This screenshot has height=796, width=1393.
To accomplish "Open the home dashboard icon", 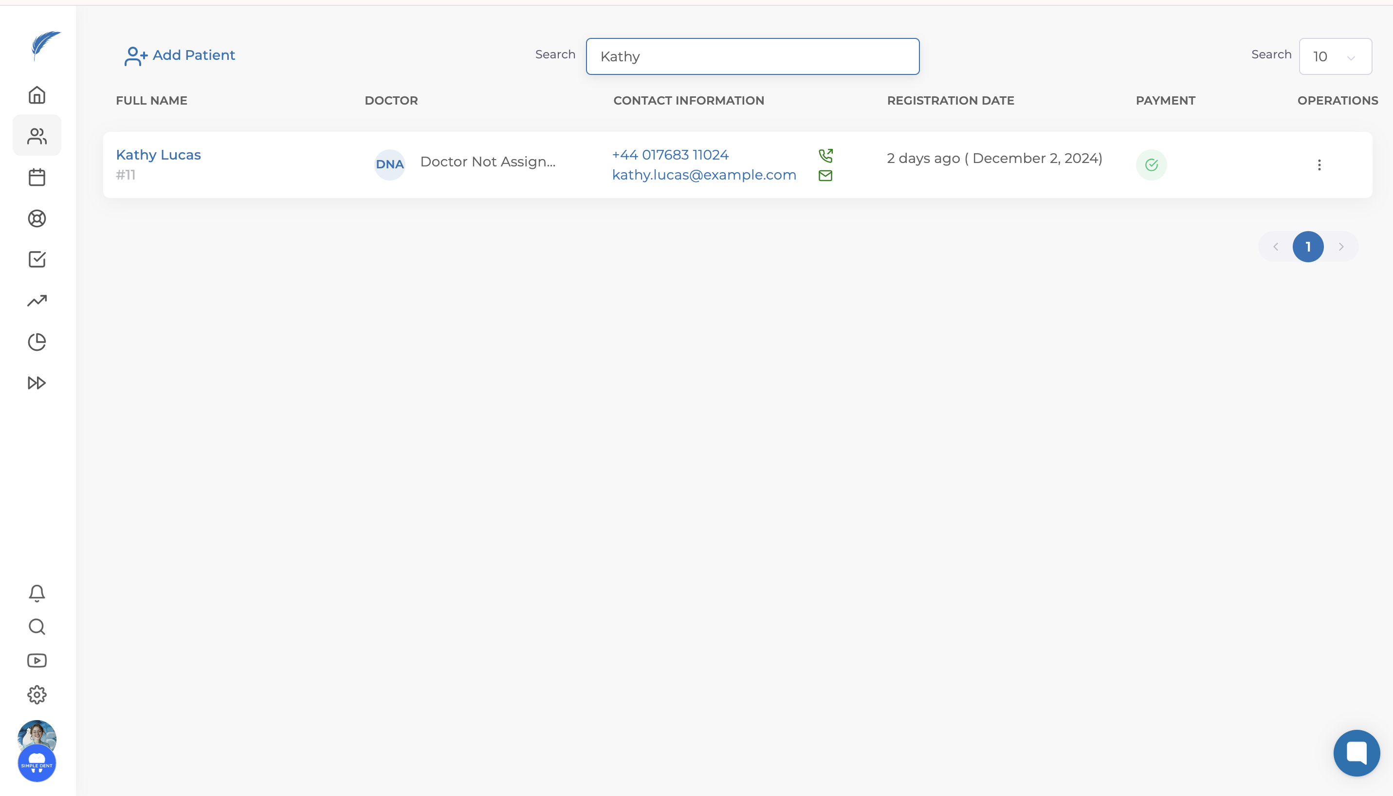I will (x=37, y=95).
